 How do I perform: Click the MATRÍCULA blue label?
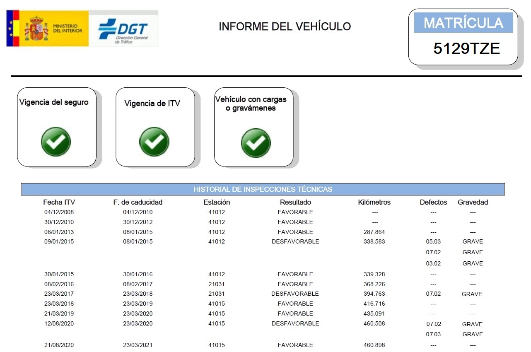(x=463, y=23)
